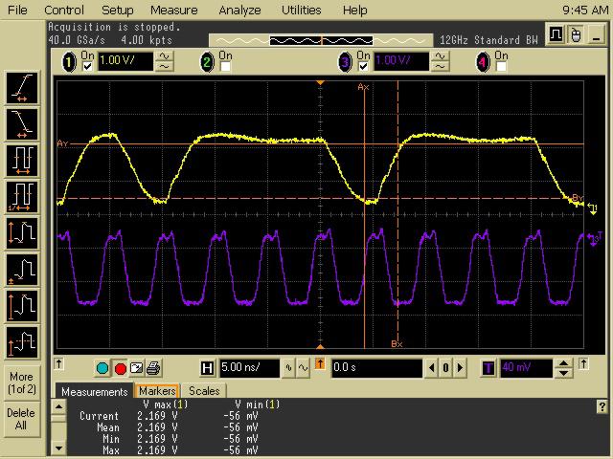613x459 pixels.
Task: Open the horizontal H setup button
Action: [x=207, y=368]
